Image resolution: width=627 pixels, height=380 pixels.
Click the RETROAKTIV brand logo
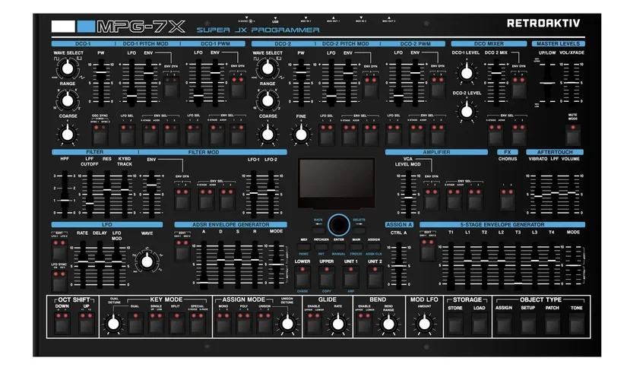click(543, 24)
